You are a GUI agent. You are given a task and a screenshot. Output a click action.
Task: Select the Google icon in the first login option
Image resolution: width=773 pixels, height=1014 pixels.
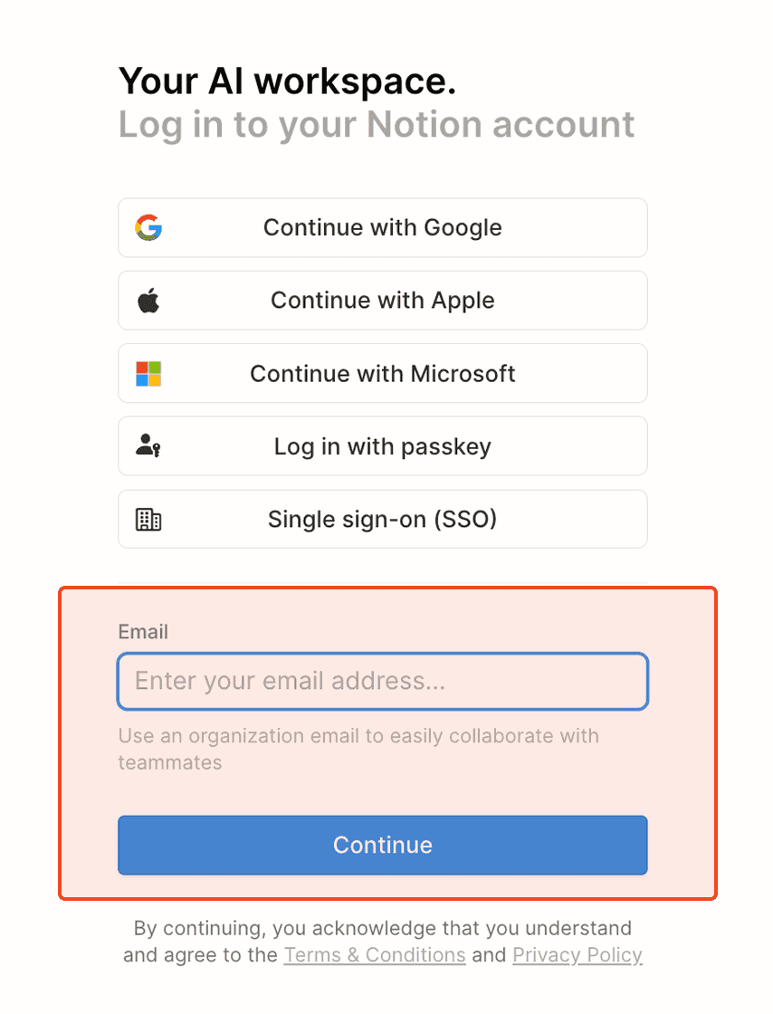tap(148, 227)
